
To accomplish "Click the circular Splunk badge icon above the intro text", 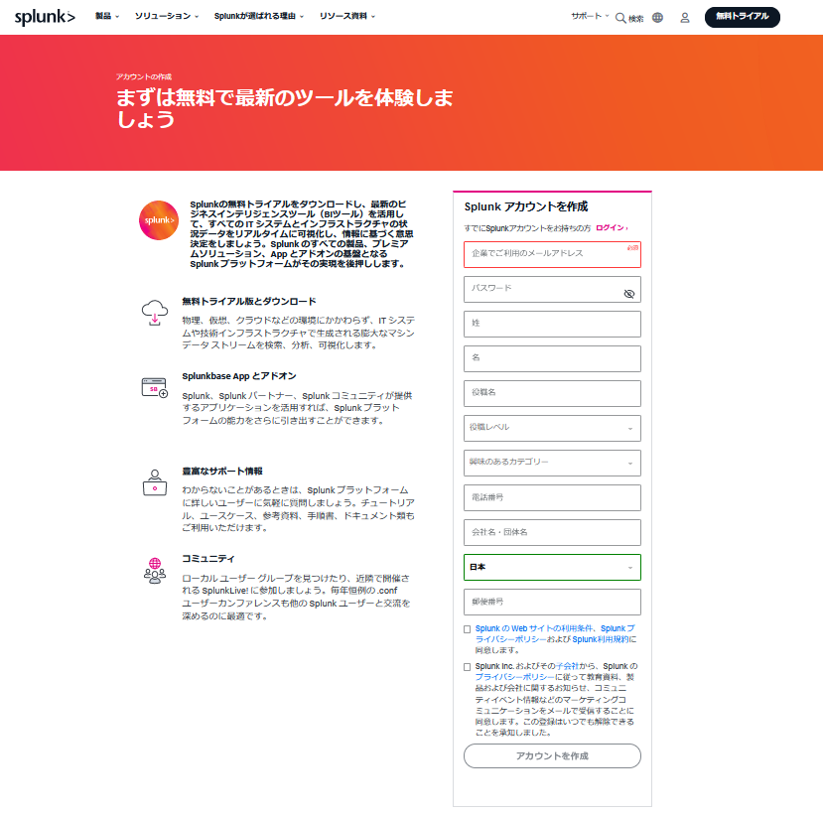I will click(x=159, y=219).
